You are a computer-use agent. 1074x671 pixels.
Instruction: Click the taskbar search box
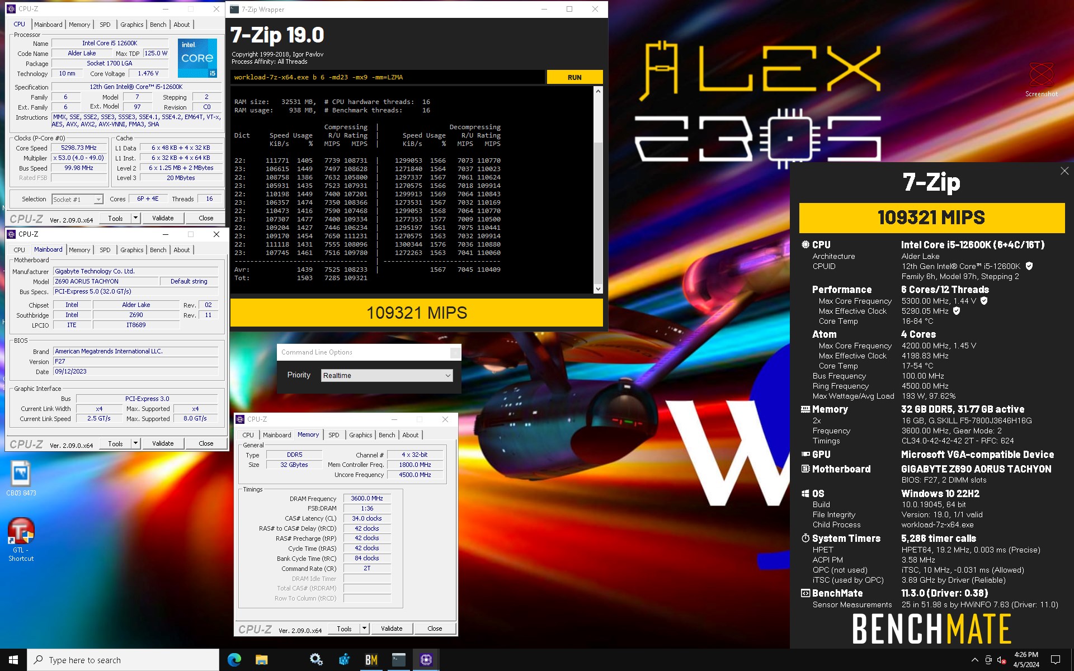tap(123, 660)
